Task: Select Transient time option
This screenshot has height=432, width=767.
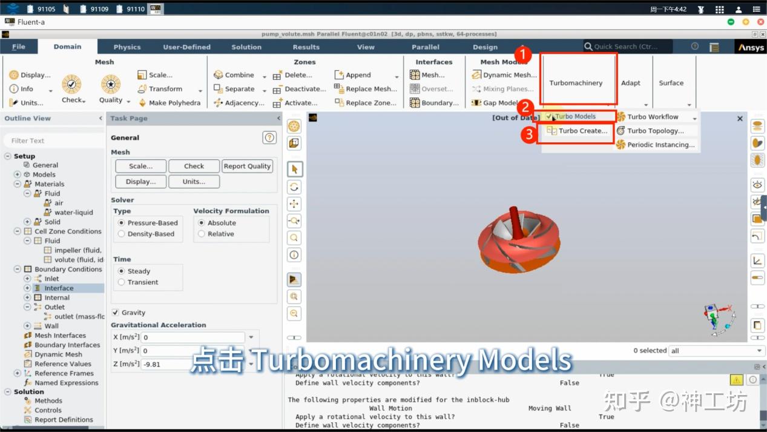Action: click(122, 282)
